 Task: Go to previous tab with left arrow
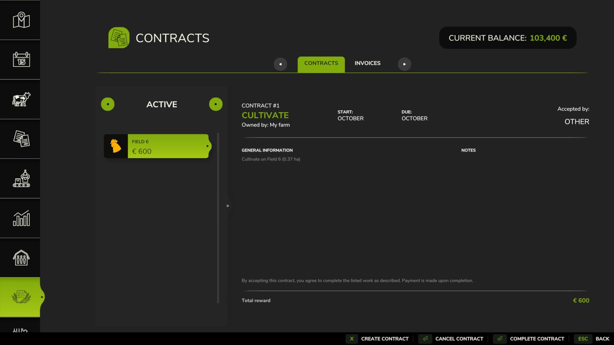[x=280, y=64]
